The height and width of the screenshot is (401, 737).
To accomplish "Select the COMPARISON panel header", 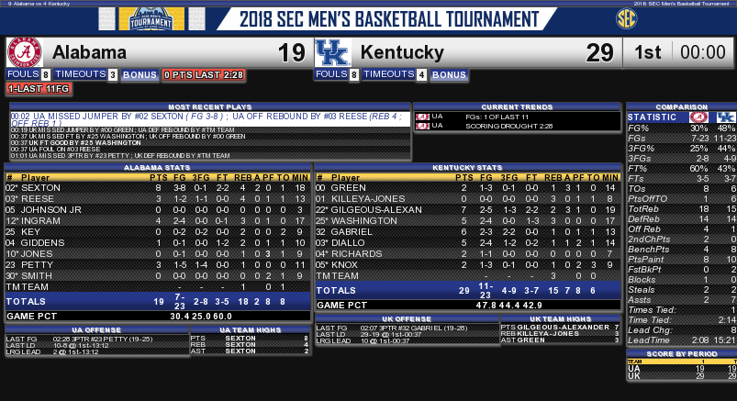I will click(682, 106).
